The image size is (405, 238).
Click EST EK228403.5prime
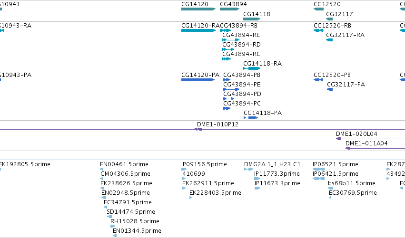tap(191, 198)
